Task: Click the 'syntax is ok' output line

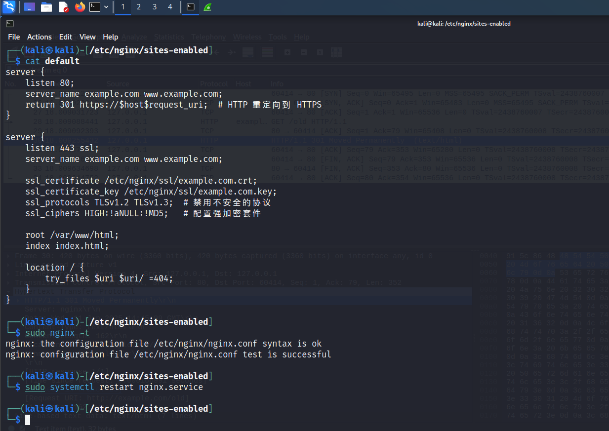Action: pyautogui.click(x=163, y=344)
